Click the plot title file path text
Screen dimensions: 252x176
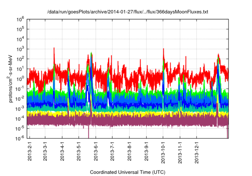coord(128,12)
